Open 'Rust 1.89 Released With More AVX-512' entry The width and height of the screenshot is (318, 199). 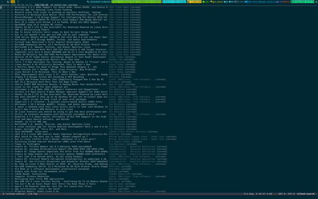point(60,49)
